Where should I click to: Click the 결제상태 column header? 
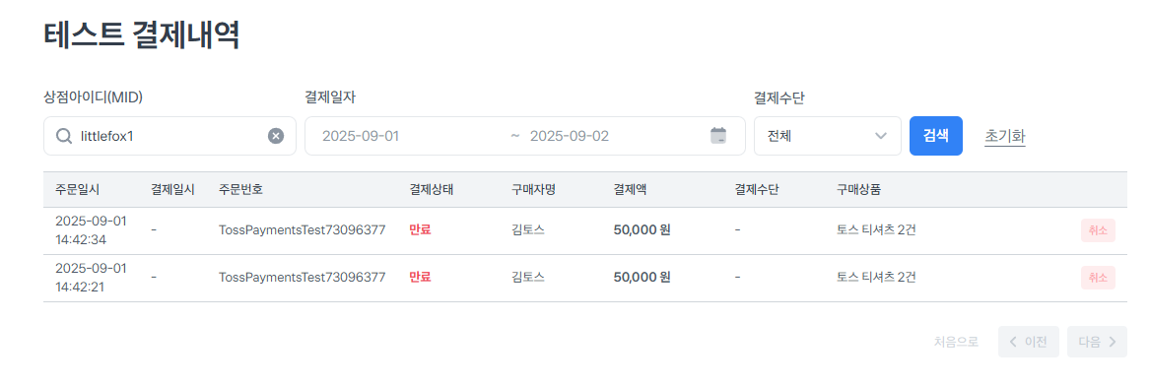[x=432, y=190]
